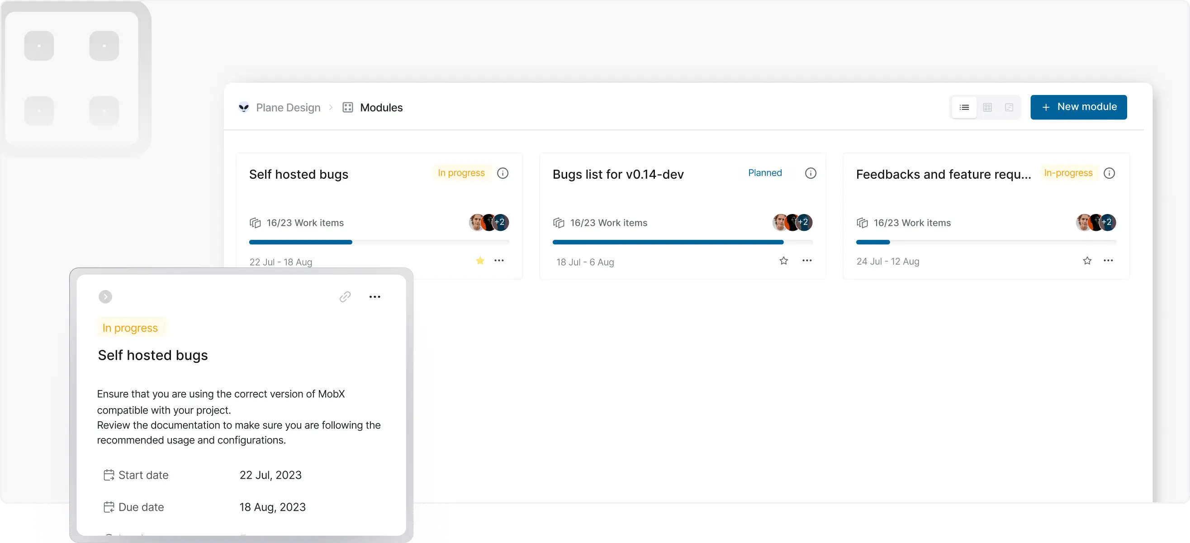Click the Modules breadcrumb icon
The height and width of the screenshot is (543, 1190).
[x=347, y=107]
